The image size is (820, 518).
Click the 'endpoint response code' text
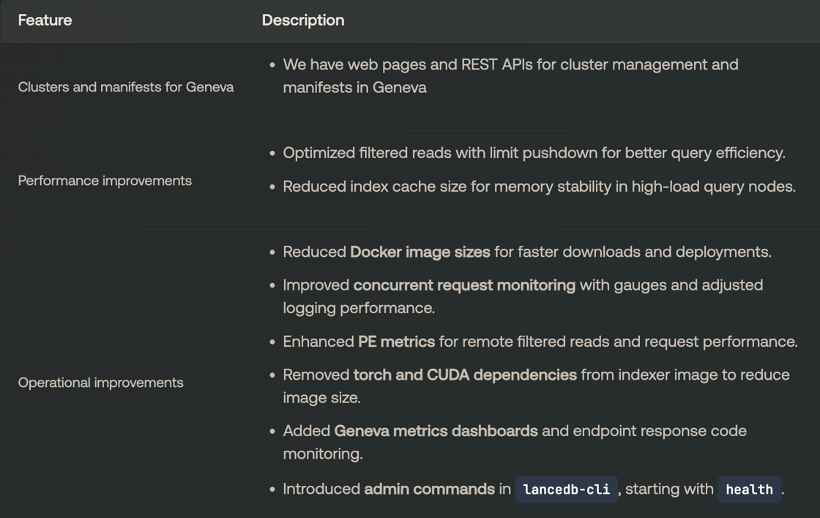click(659, 431)
